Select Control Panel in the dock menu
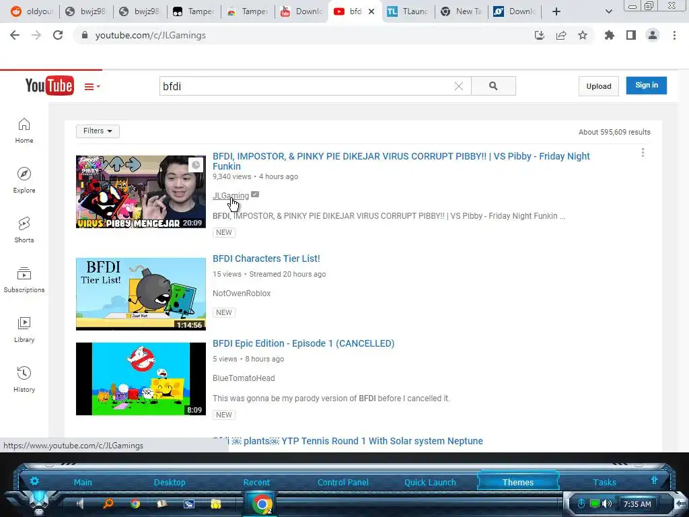Screen dimensions: 689x517 [x=342, y=482]
